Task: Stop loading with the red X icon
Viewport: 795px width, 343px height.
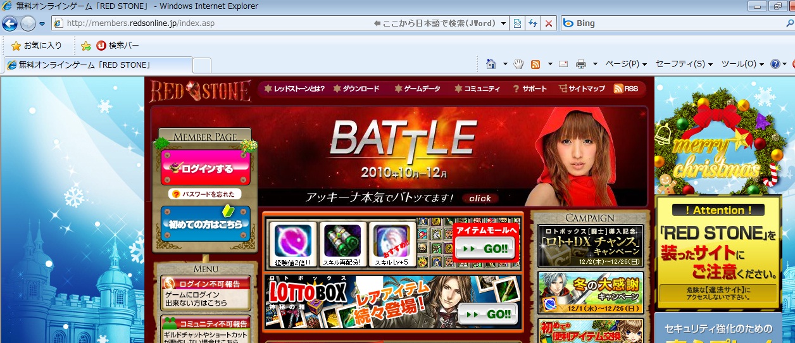Action: pos(549,23)
